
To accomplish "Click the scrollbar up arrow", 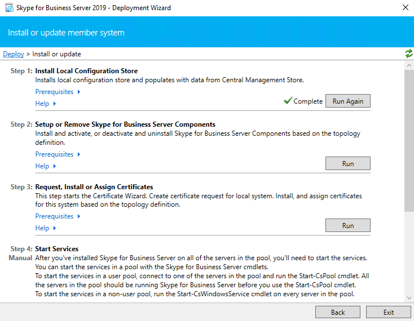I will click(409, 65).
